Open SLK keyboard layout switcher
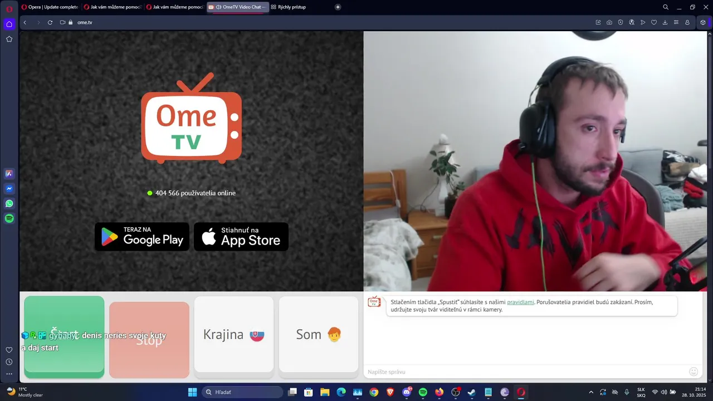 pyautogui.click(x=641, y=392)
